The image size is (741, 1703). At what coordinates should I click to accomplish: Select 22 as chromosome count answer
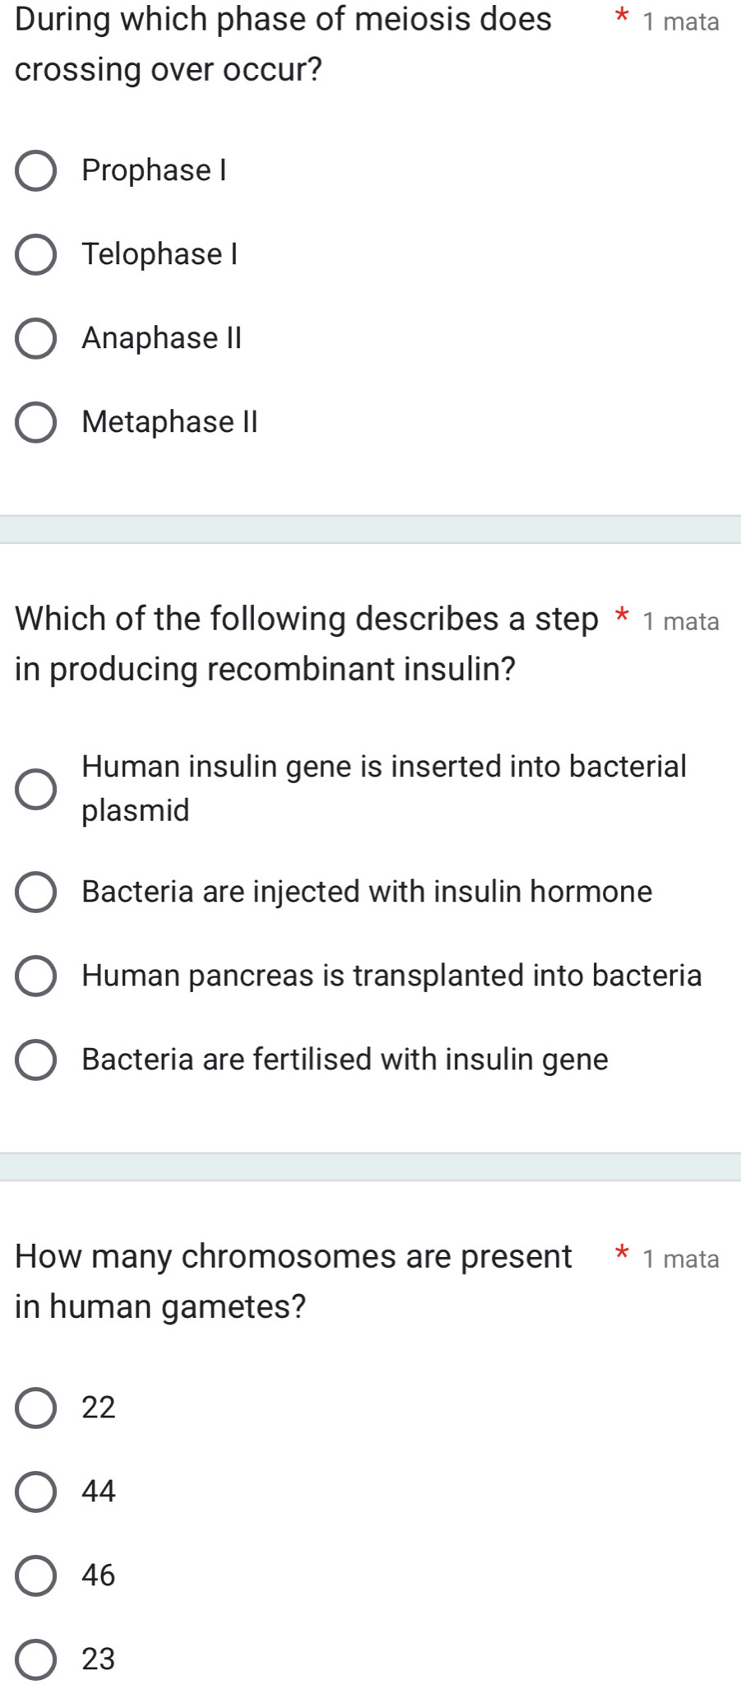point(36,1408)
